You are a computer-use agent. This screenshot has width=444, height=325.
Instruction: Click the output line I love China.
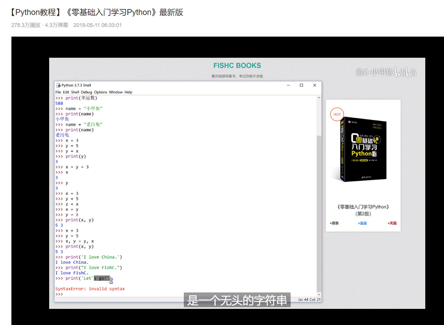pyautogui.click(x=72, y=262)
